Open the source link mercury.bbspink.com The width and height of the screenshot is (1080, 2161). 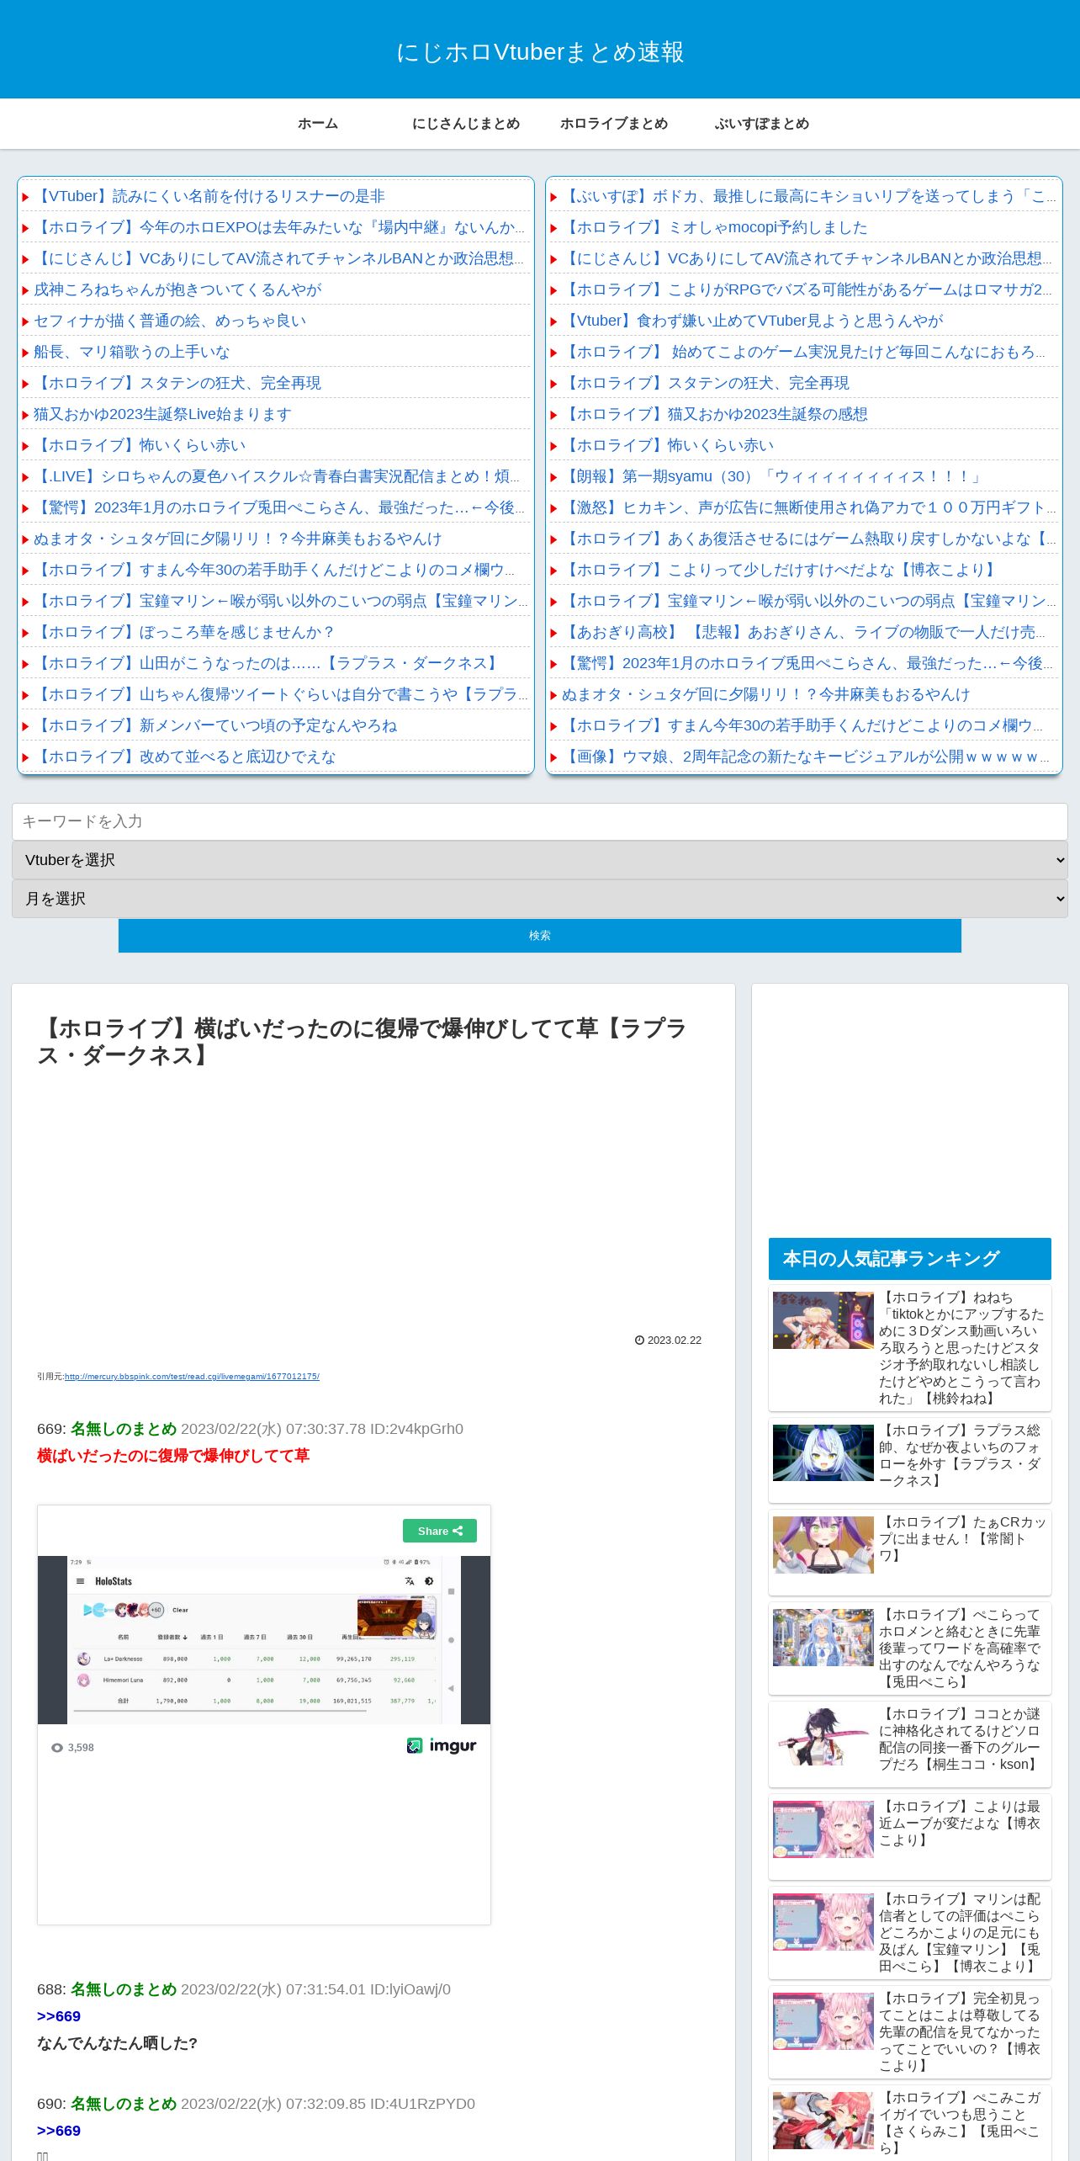[x=192, y=1377]
